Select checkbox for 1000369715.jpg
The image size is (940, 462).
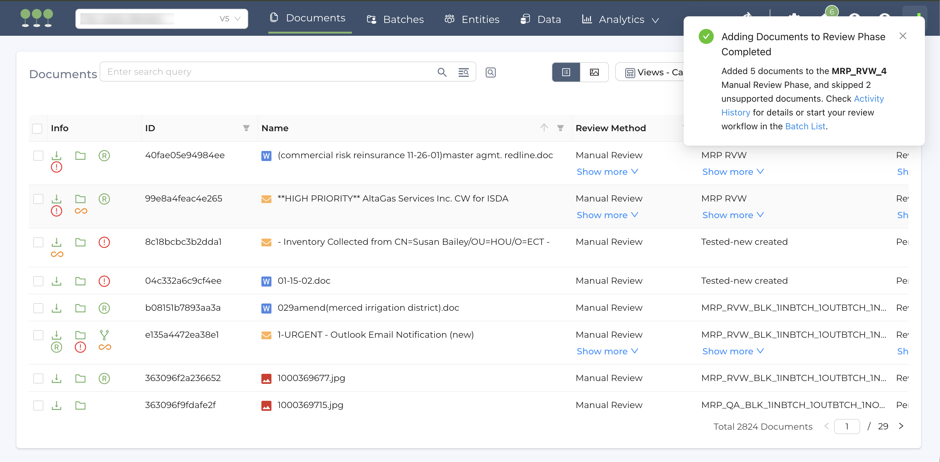tap(38, 405)
